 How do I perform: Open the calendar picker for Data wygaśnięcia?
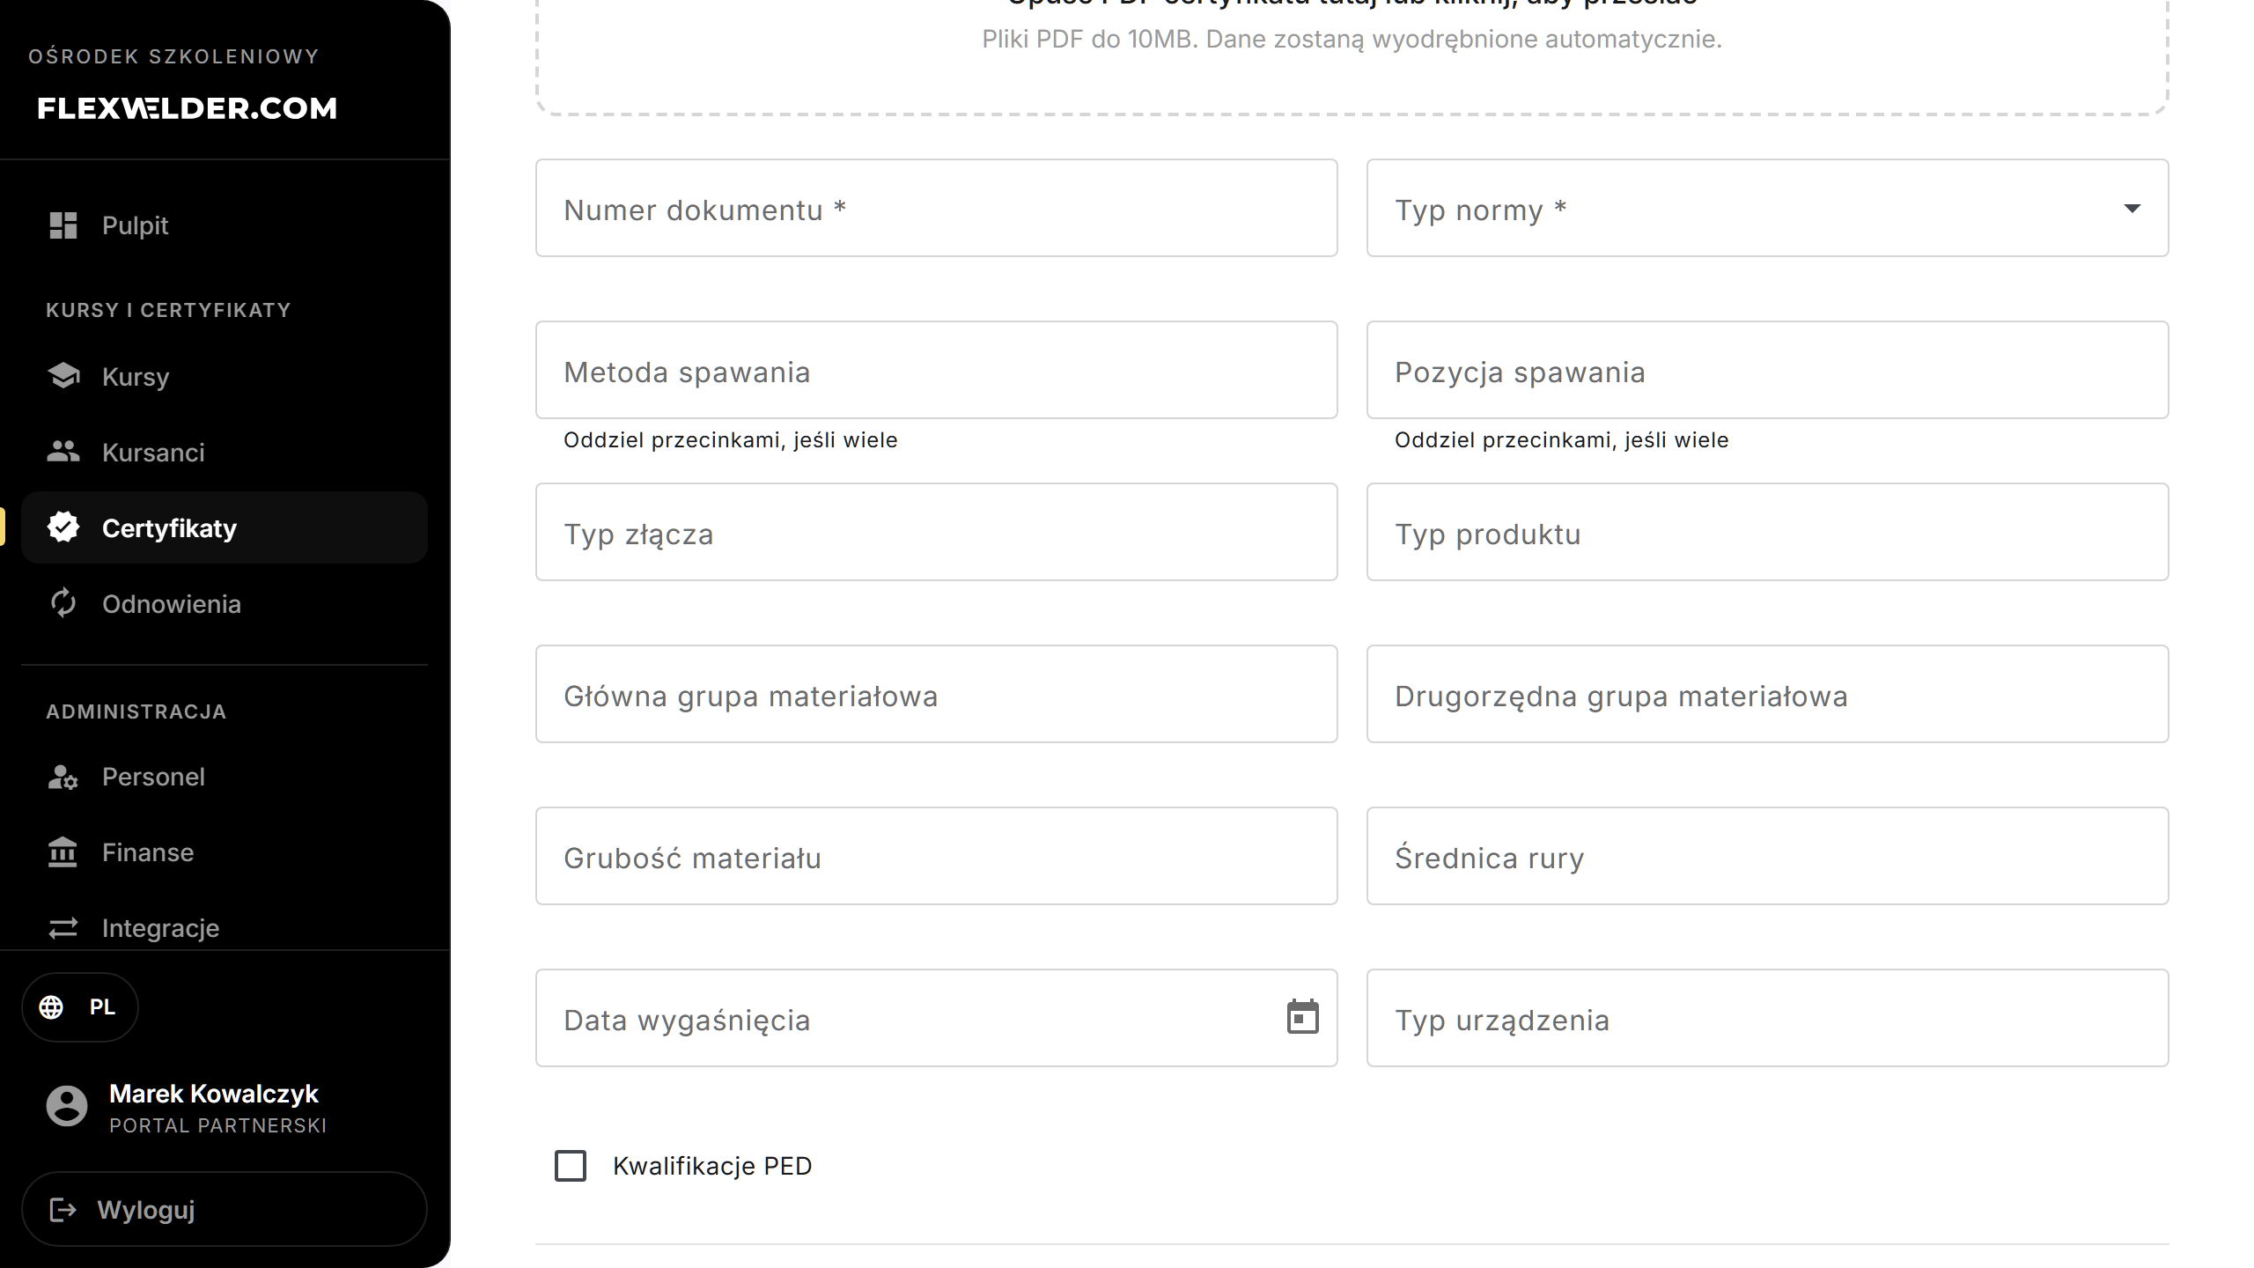1303,1018
